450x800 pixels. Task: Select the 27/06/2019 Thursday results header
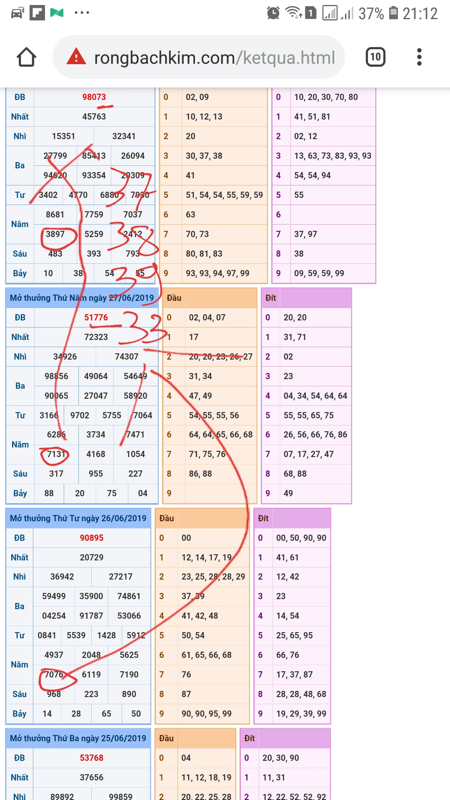tap(82, 298)
